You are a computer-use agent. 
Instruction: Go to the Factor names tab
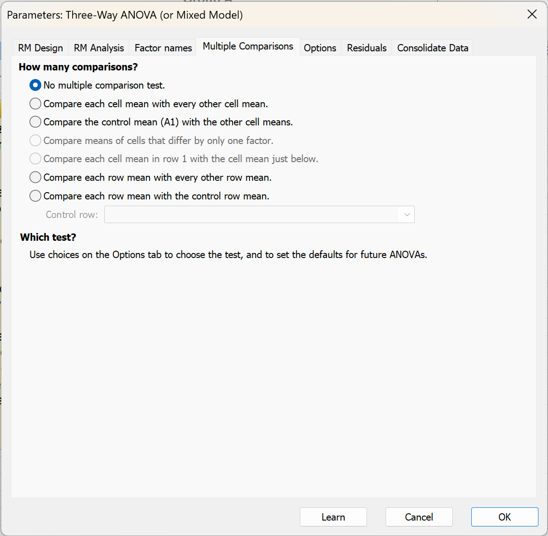coord(163,48)
